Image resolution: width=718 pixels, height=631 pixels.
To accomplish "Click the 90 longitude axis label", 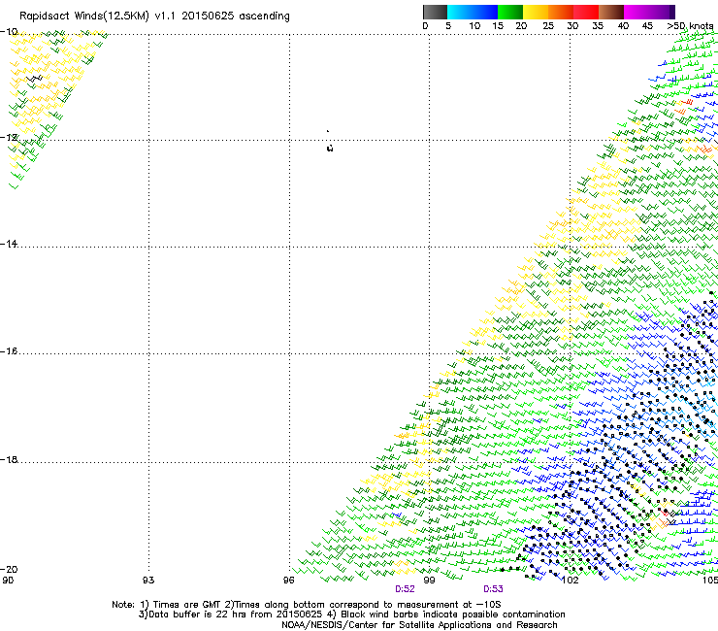I will click(x=8, y=581).
